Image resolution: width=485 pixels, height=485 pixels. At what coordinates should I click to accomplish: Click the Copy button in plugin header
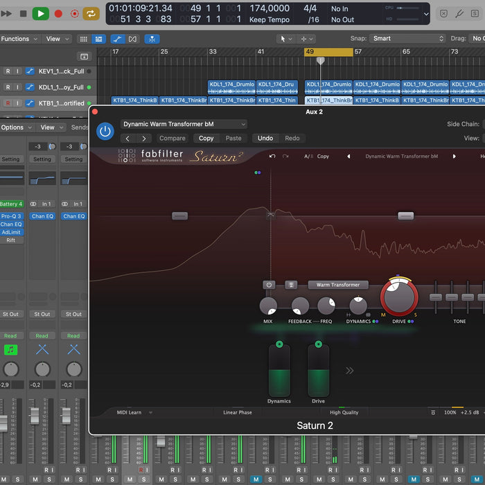(206, 139)
